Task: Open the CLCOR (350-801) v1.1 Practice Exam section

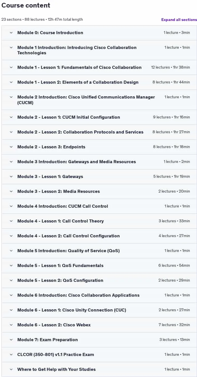Action: [x=99, y=355]
